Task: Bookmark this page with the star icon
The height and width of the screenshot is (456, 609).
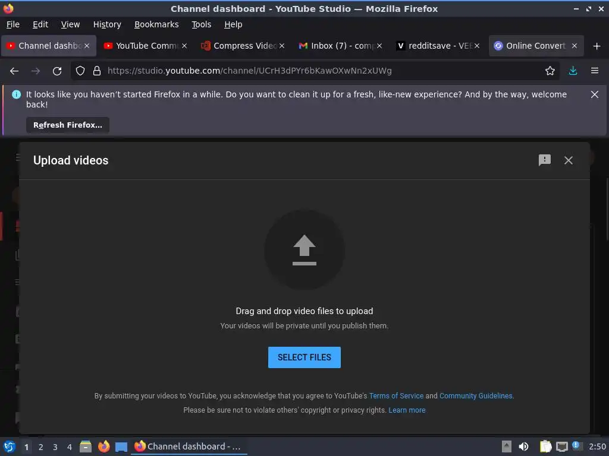Action: (550, 71)
